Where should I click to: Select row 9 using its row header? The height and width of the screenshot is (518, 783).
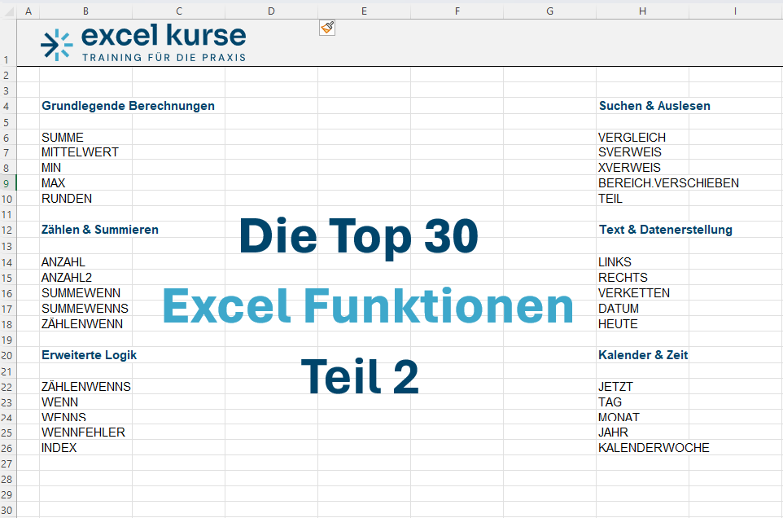7,183
